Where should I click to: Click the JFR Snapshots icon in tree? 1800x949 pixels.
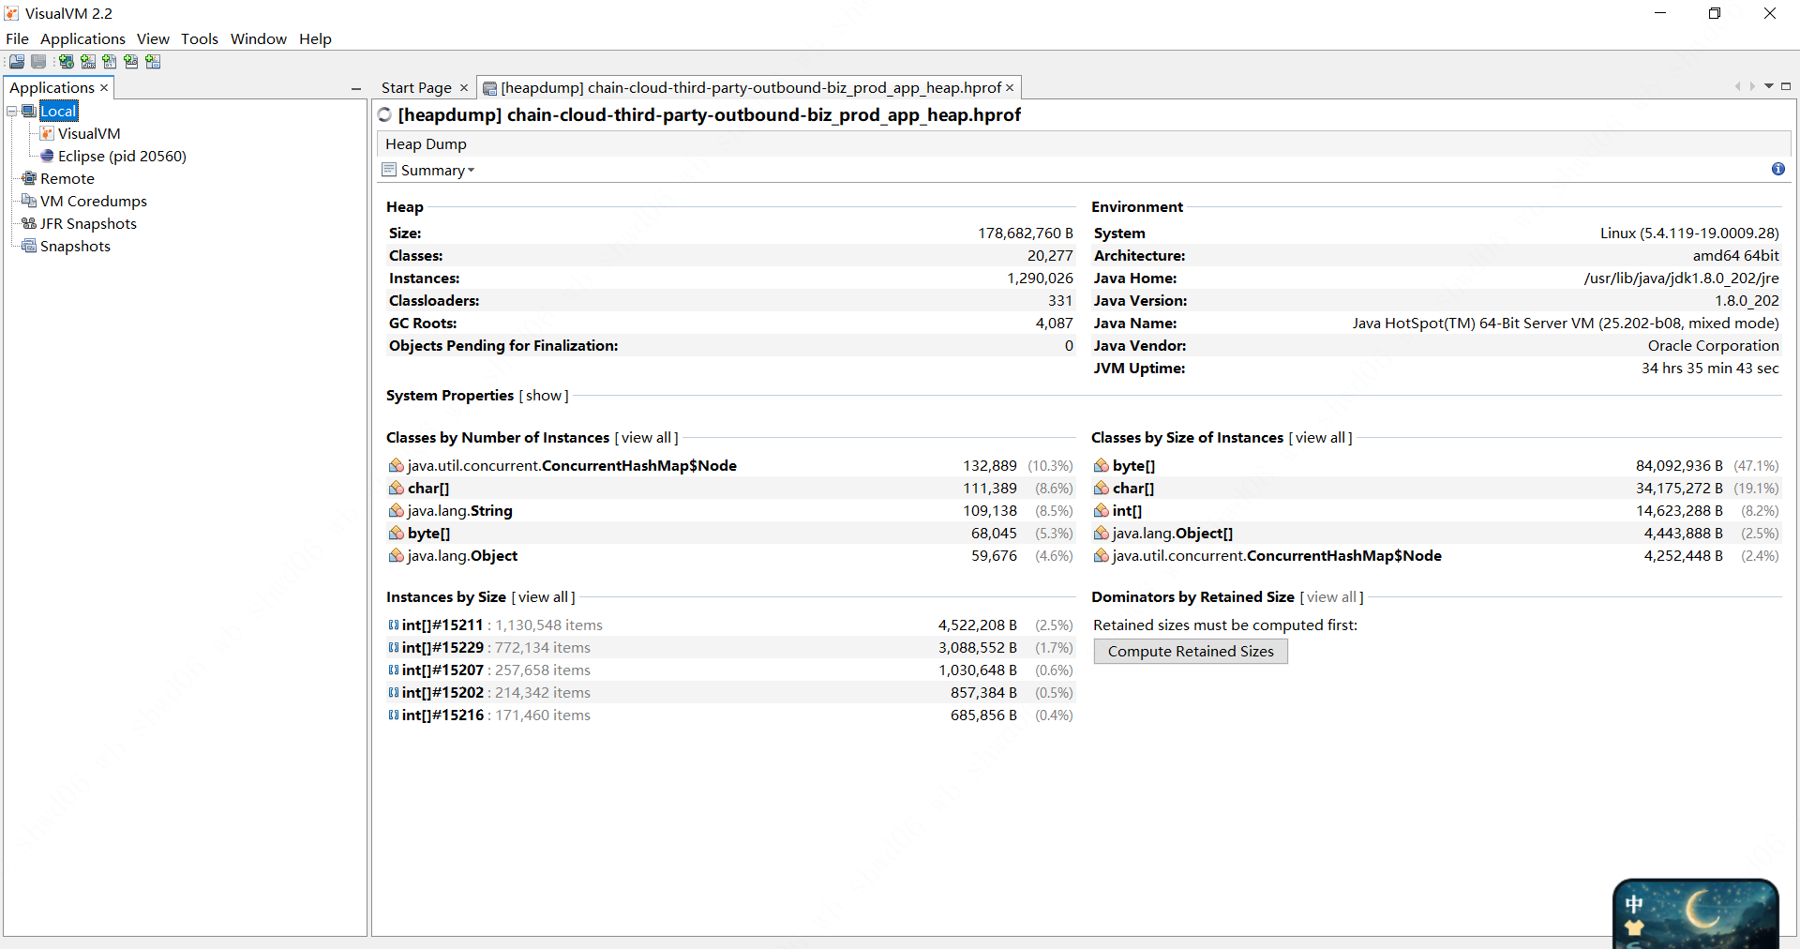pos(29,223)
